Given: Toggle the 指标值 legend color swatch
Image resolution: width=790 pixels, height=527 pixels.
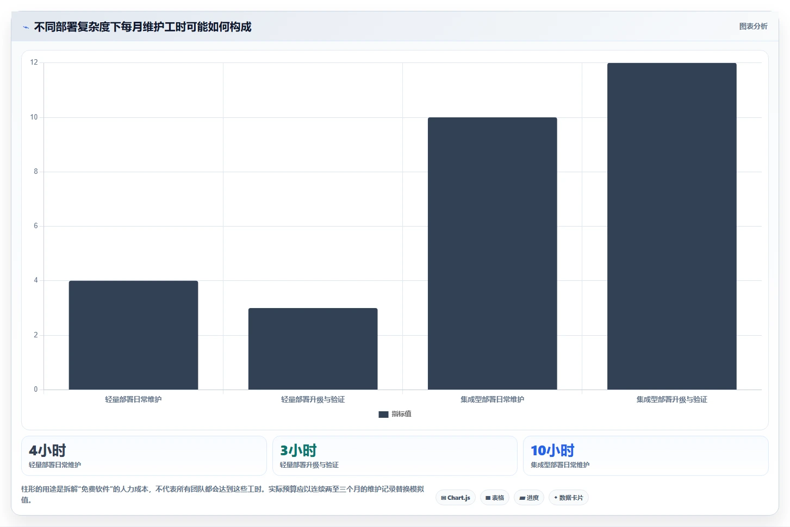Looking at the screenshot, I should point(383,415).
